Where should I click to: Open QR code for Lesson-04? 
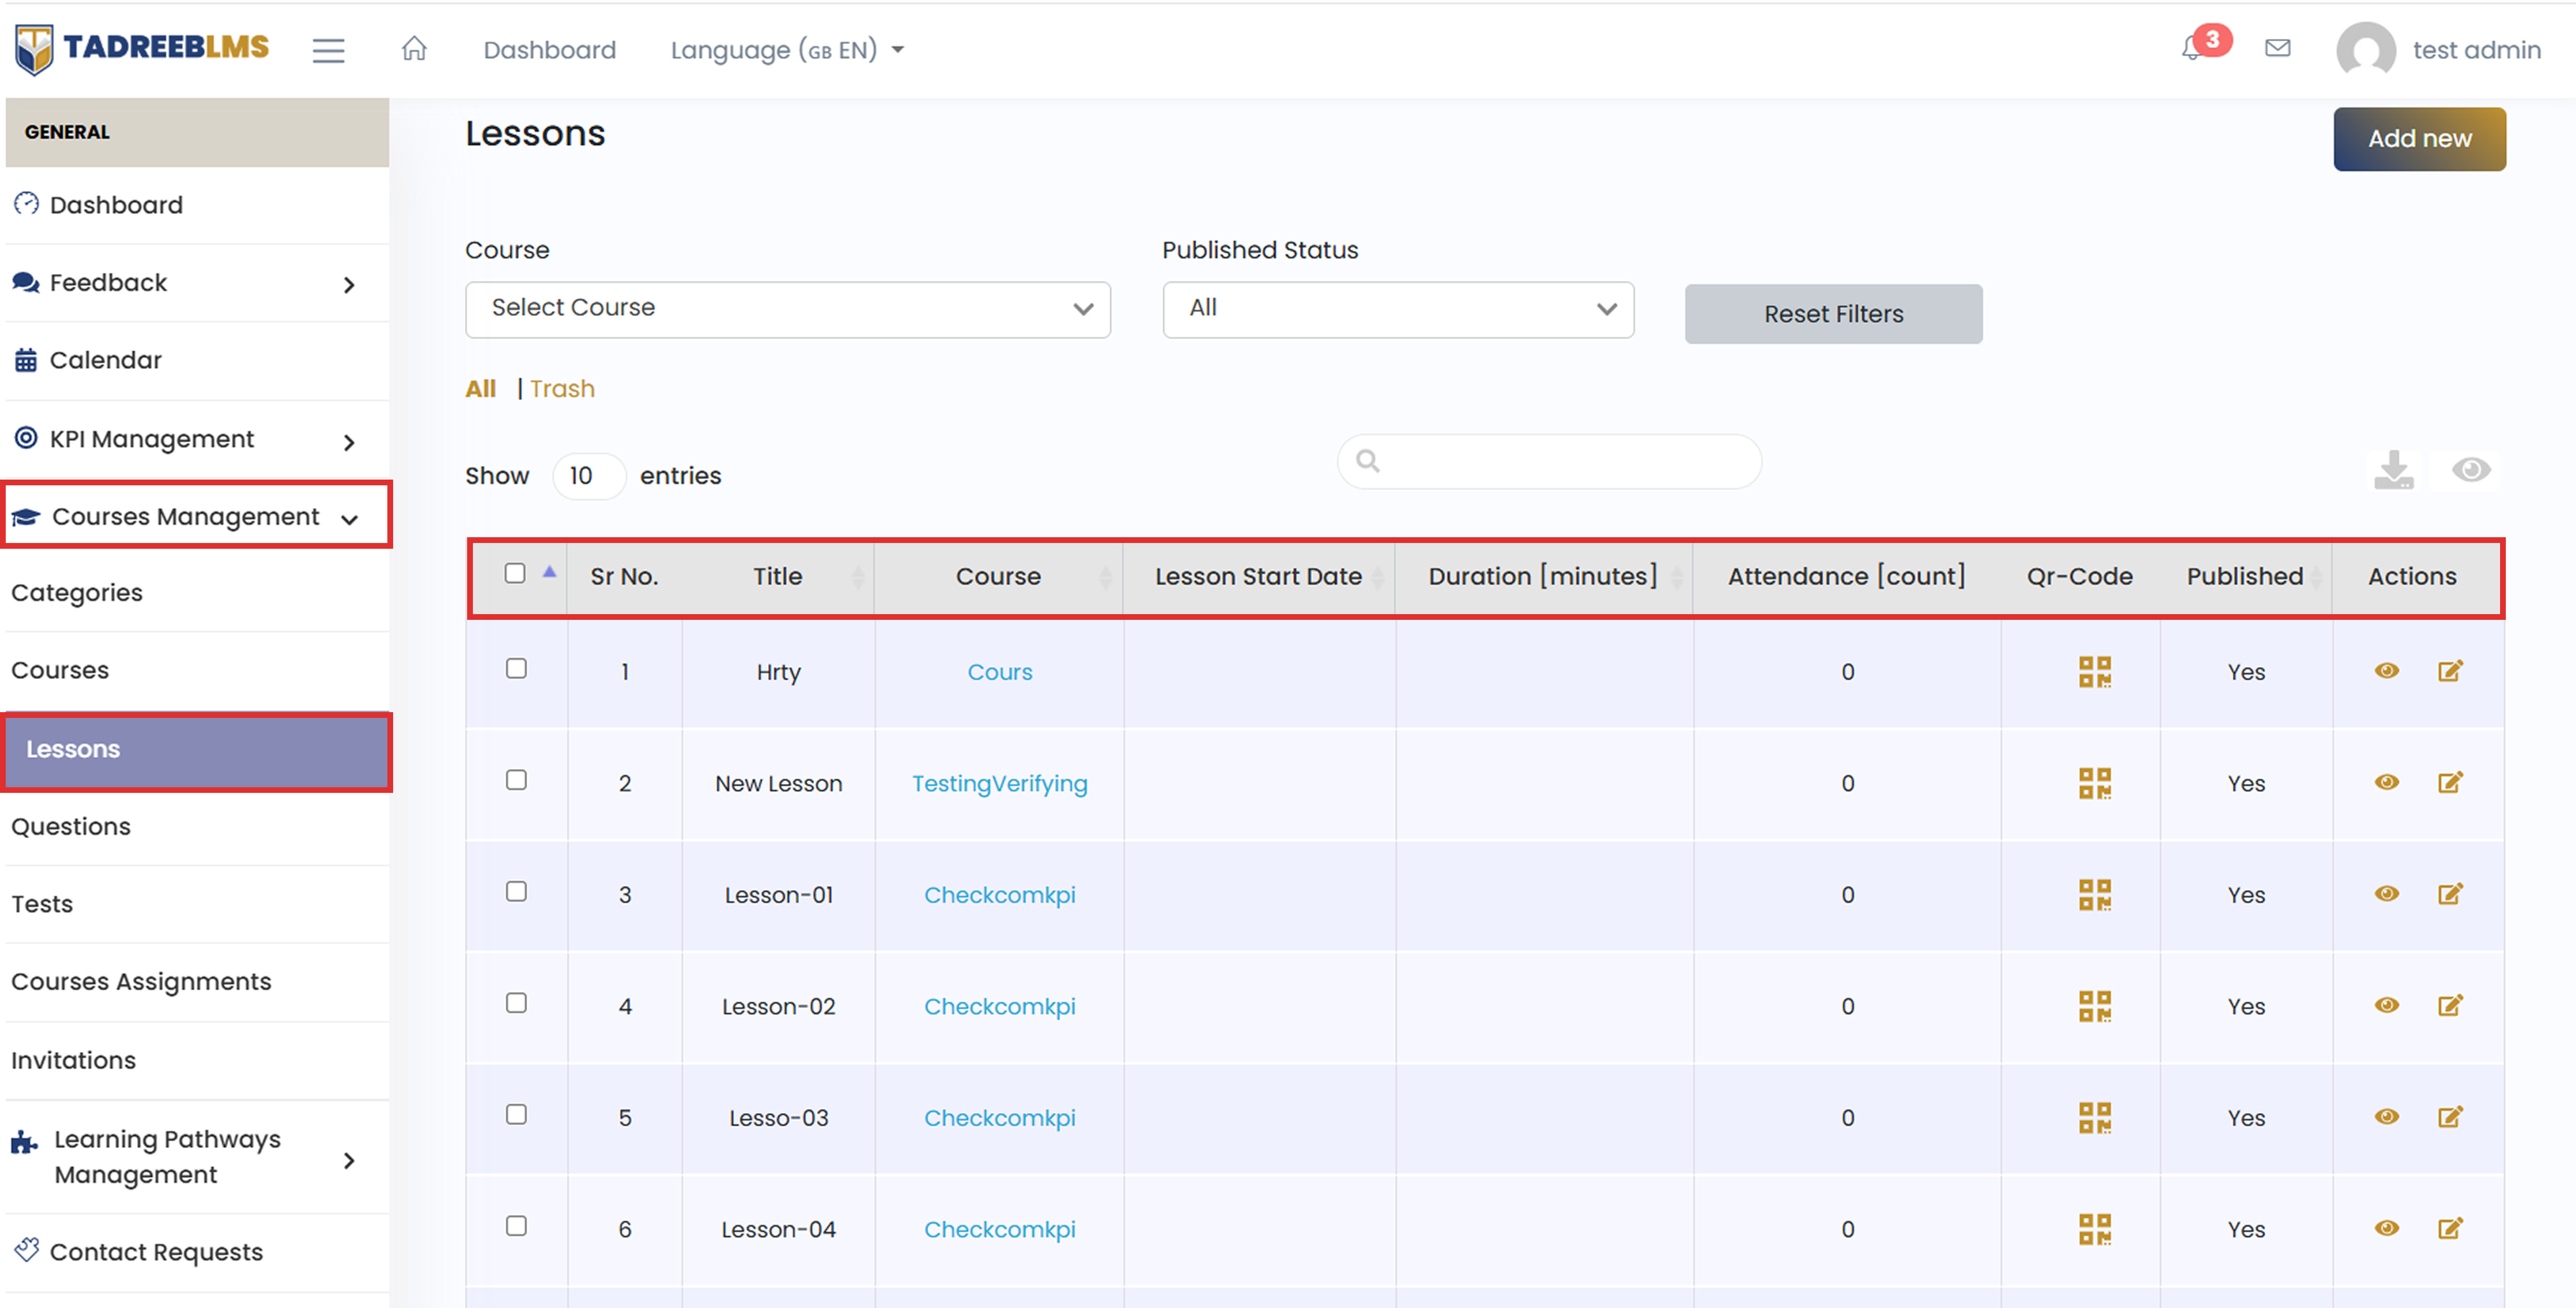click(2094, 1229)
